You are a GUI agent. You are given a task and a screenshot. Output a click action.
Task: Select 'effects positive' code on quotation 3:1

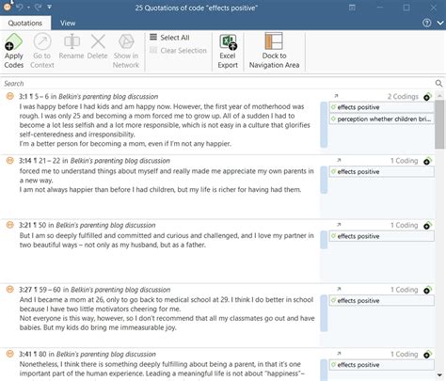coord(382,107)
